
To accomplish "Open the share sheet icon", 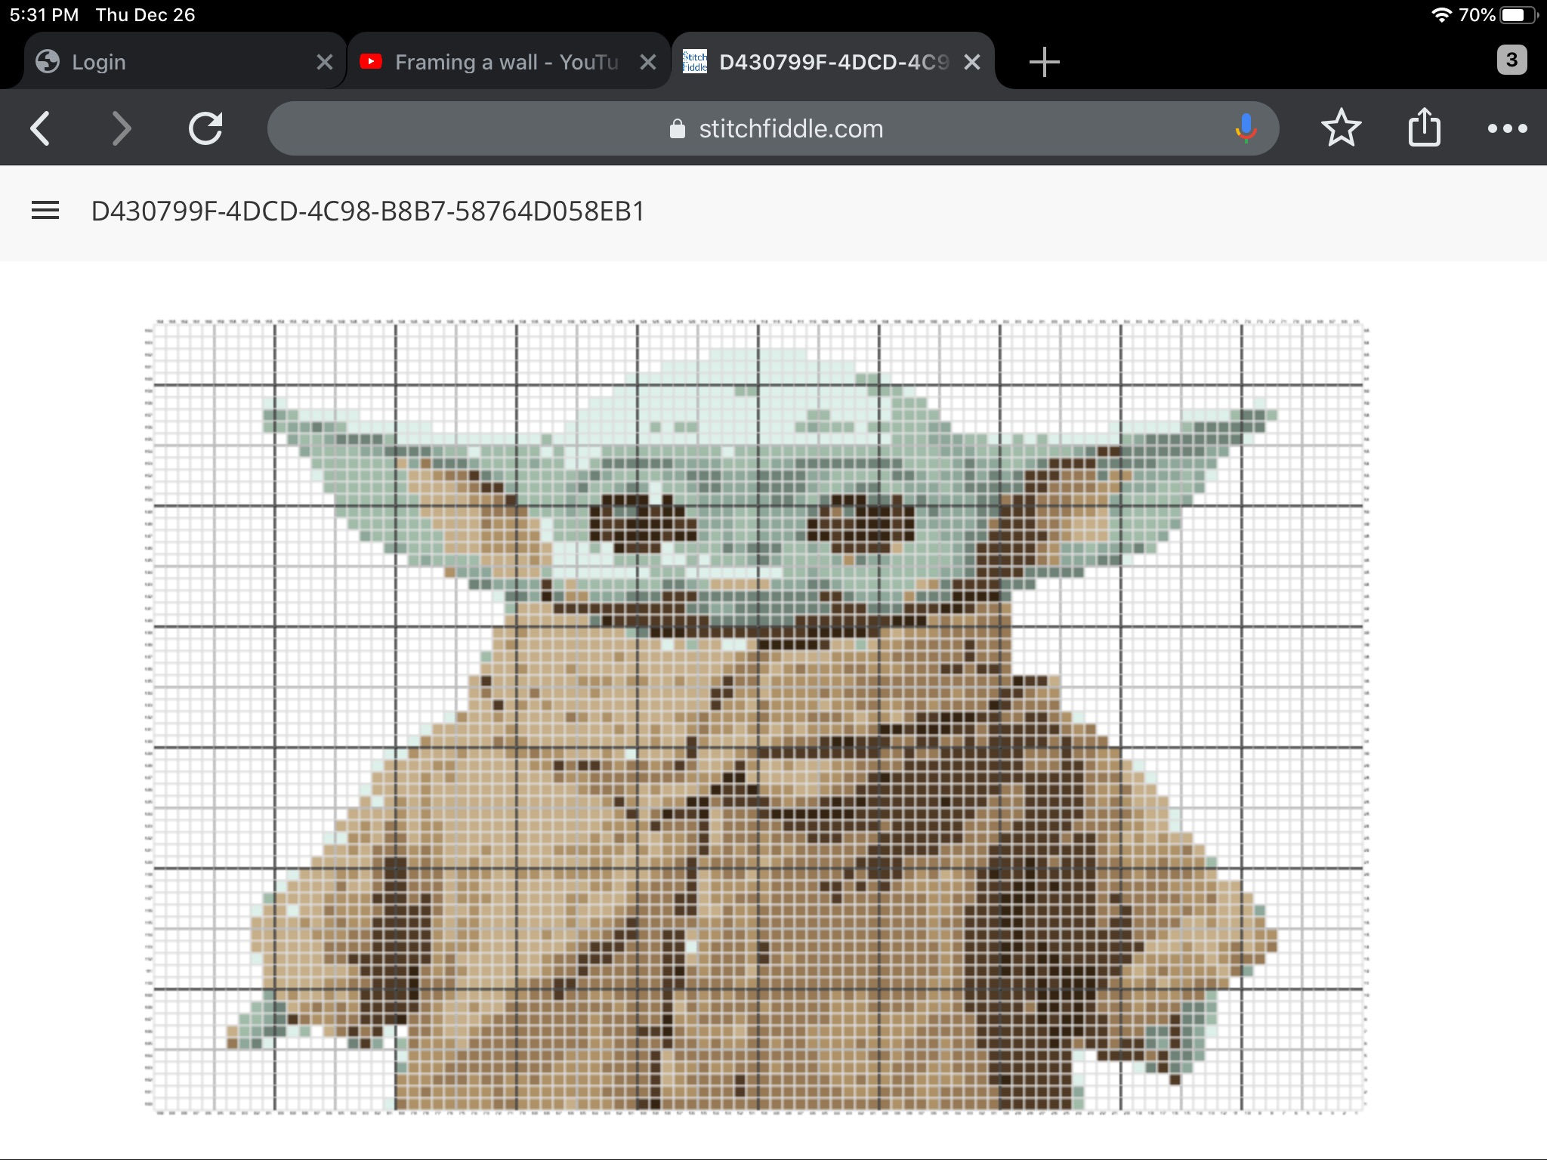I will 1425,128.
